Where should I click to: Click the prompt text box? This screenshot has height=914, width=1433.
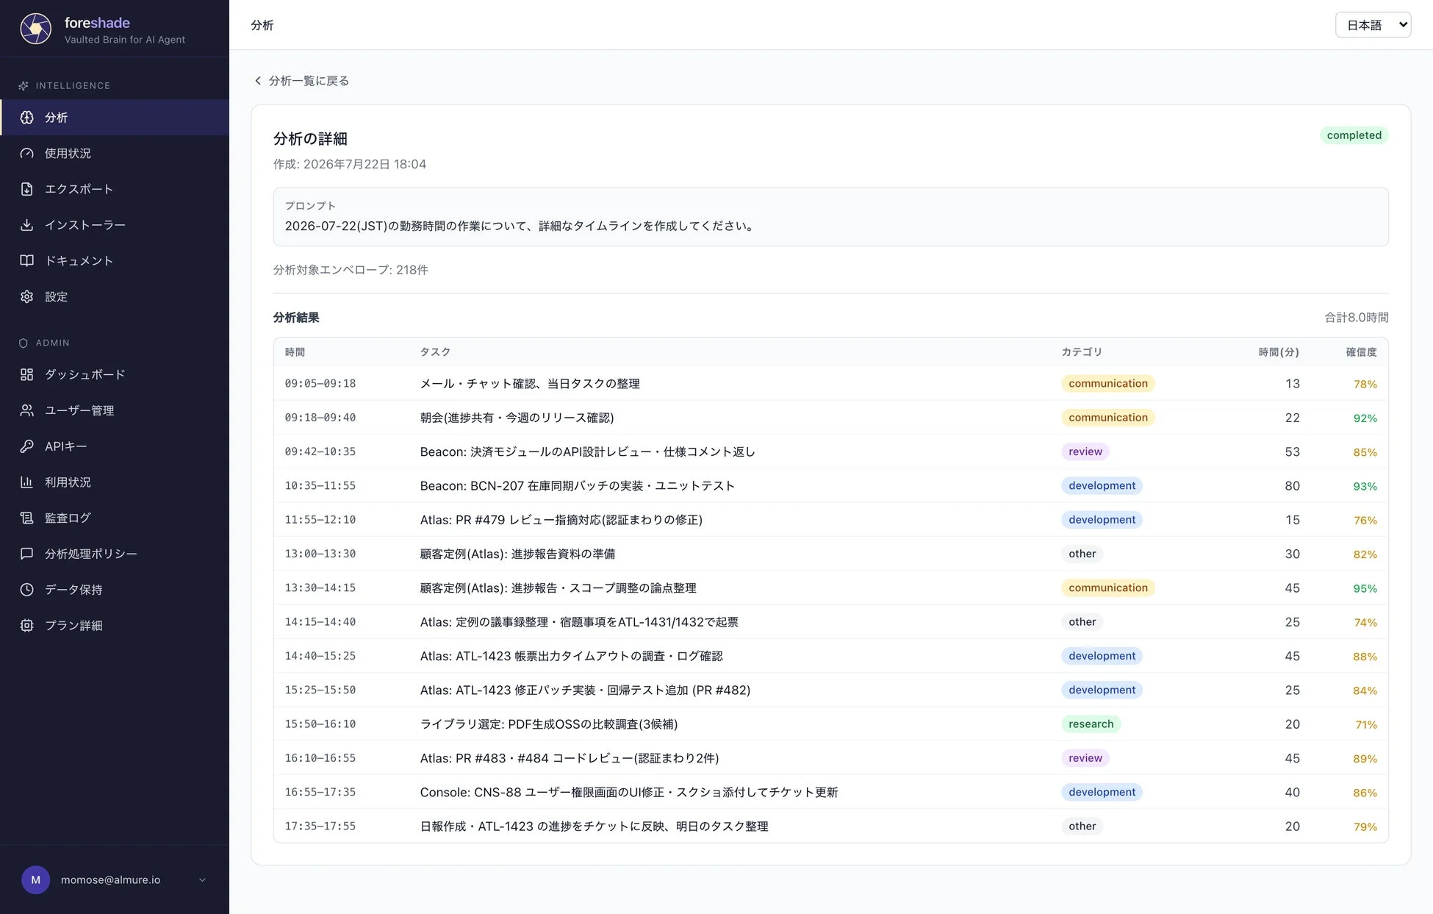pyautogui.click(x=830, y=217)
